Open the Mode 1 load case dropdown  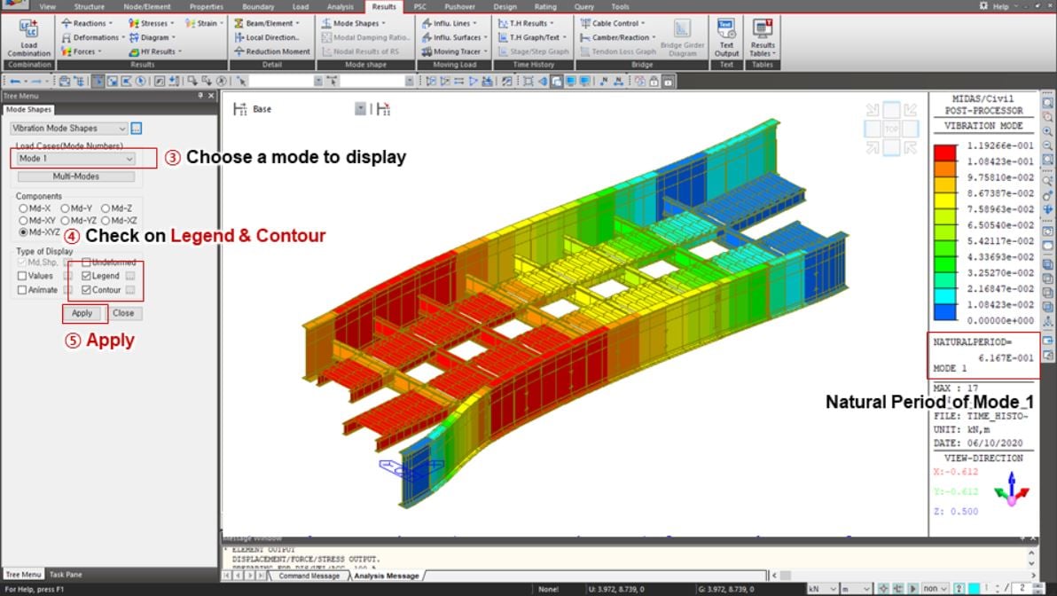pyautogui.click(x=76, y=159)
